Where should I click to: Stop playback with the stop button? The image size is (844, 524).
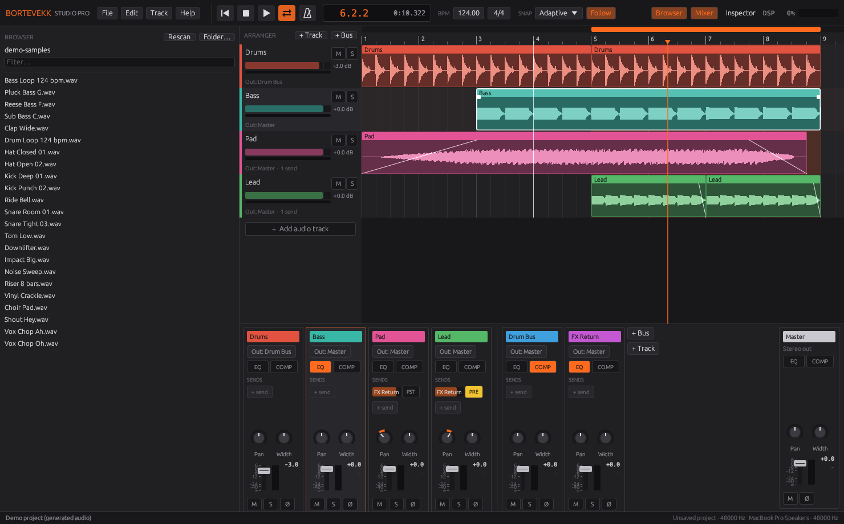click(246, 13)
